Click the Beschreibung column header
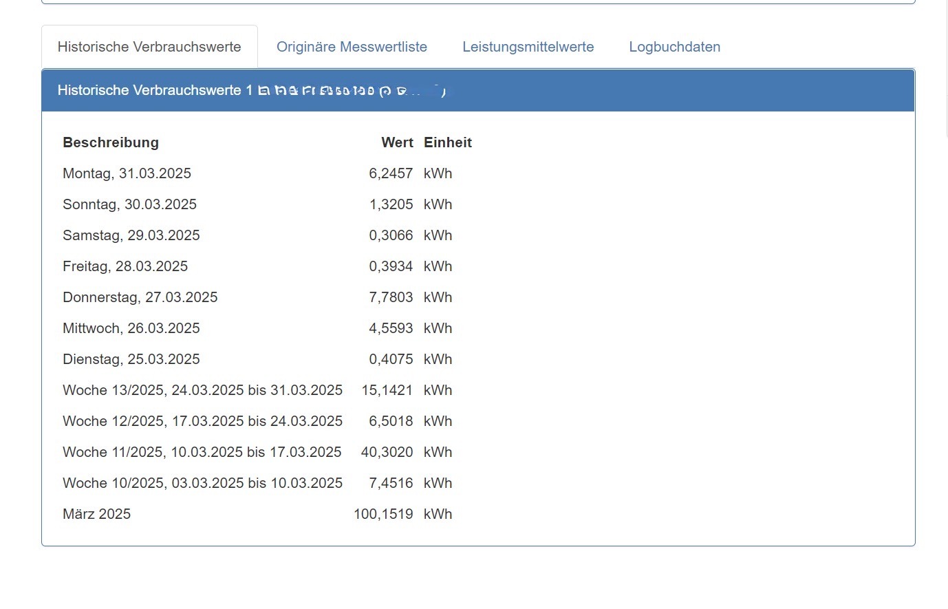This screenshot has width=948, height=609. [111, 142]
